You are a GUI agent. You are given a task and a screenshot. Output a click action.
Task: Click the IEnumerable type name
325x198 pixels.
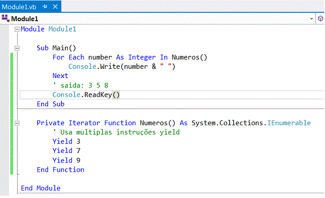click(x=288, y=123)
